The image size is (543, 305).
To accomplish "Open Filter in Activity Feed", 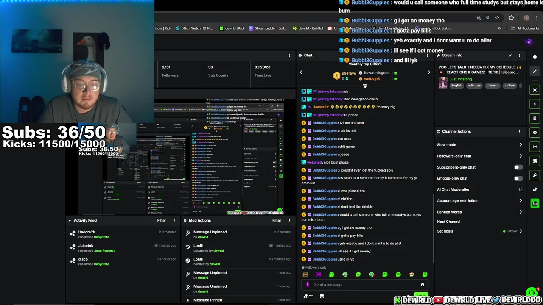I will pos(162,221).
